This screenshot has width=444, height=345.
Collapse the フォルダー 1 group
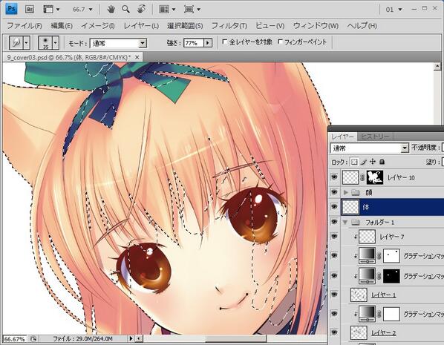pyautogui.click(x=345, y=223)
